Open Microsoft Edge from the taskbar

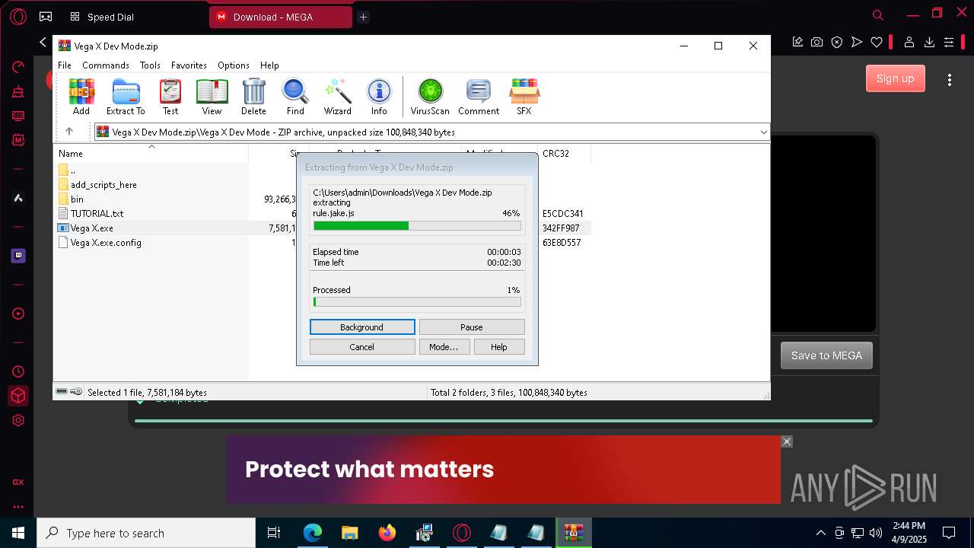[313, 533]
